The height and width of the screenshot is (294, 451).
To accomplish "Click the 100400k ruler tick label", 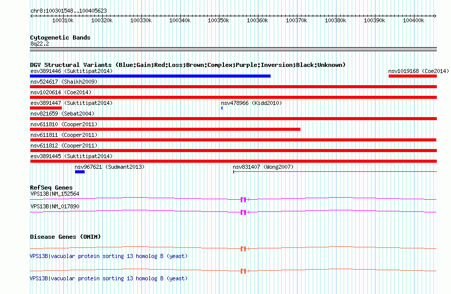I will click(x=414, y=20).
